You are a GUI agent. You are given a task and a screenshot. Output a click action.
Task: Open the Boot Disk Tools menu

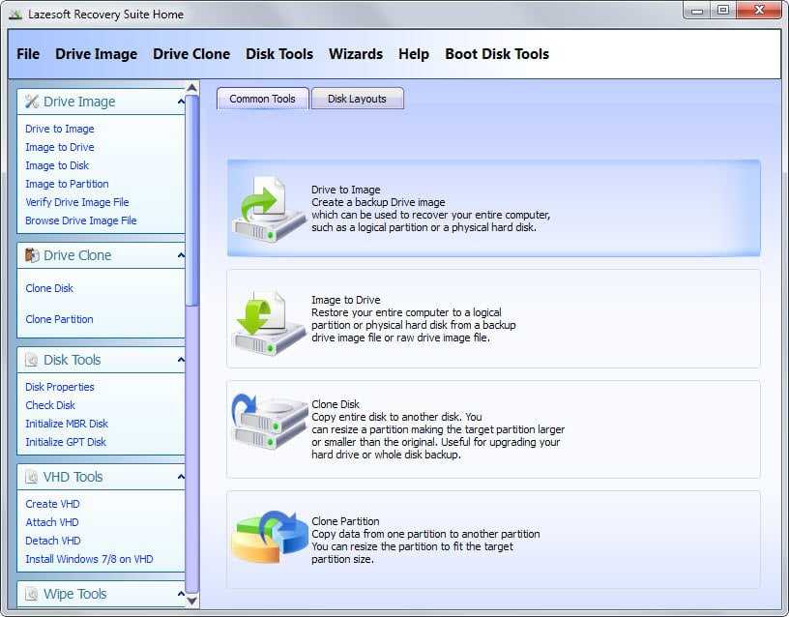pos(496,54)
